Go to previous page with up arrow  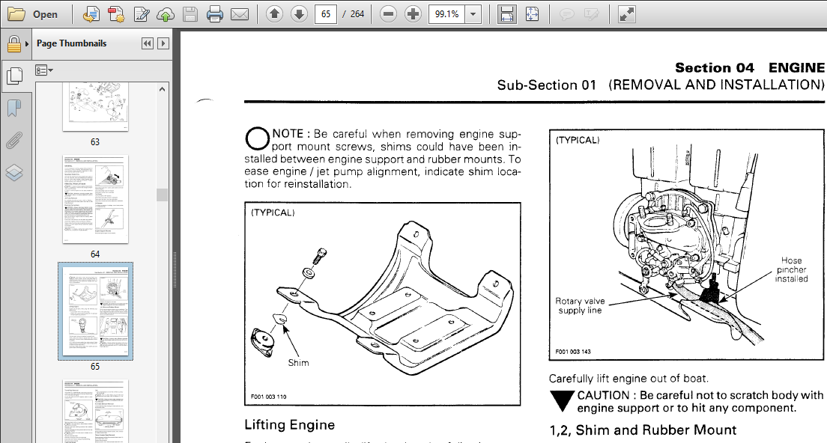pos(274,14)
